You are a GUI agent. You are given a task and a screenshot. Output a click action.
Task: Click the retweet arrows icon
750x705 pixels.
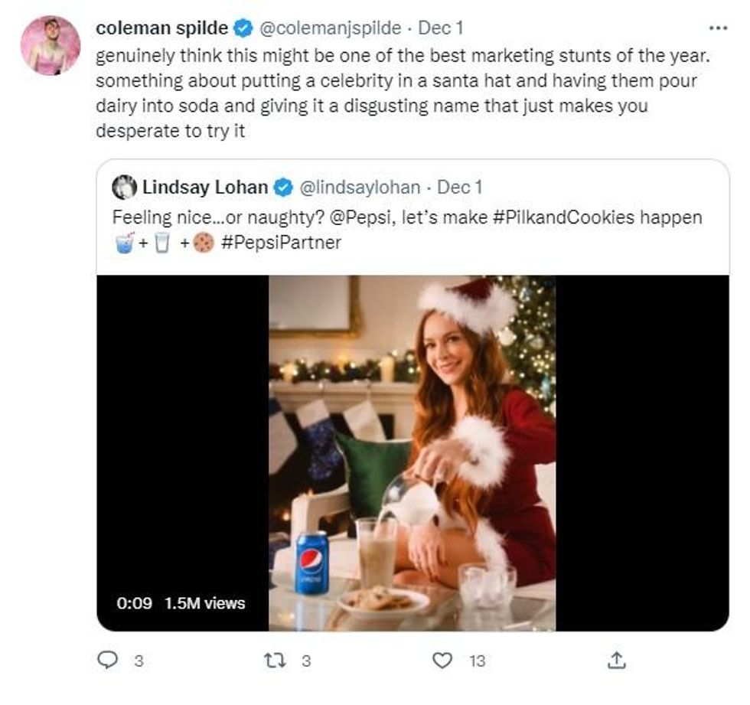tap(274, 660)
